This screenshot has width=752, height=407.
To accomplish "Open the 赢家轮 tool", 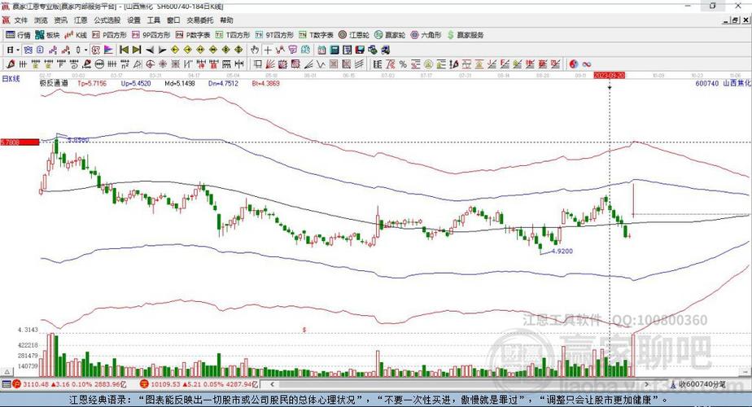I will coord(390,35).
